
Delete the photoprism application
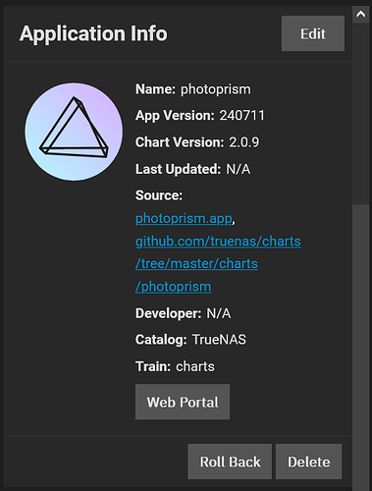(x=309, y=462)
